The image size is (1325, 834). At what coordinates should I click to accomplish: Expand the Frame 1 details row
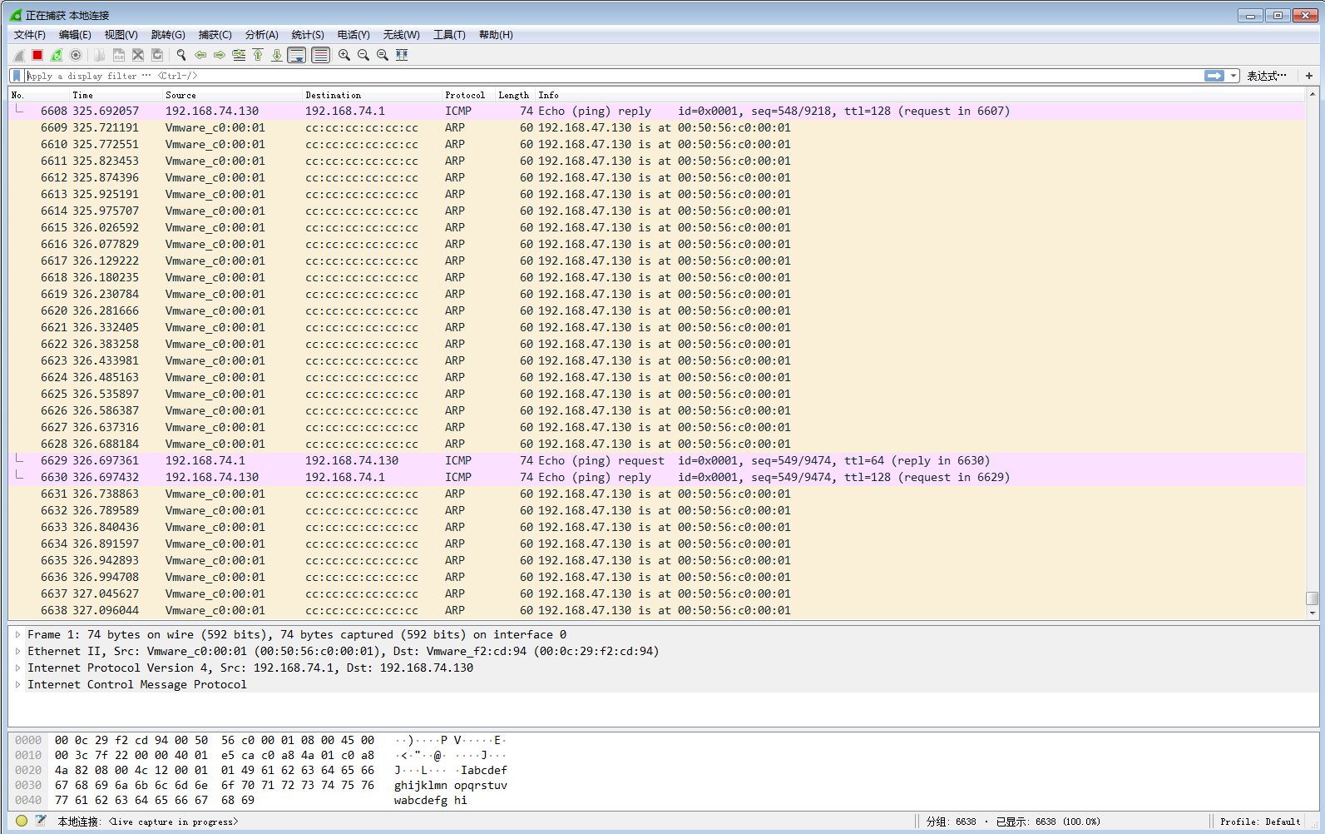[x=17, y=634]
